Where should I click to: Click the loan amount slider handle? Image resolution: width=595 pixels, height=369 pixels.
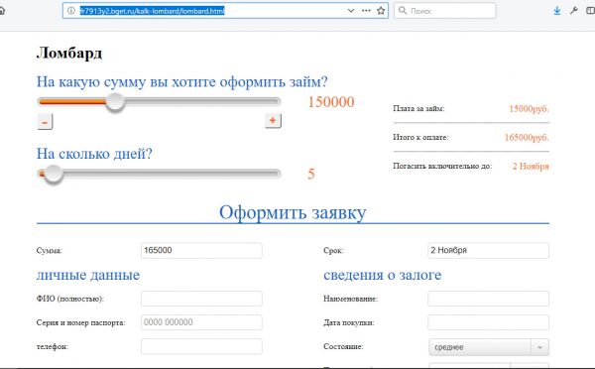coord(115,102)
